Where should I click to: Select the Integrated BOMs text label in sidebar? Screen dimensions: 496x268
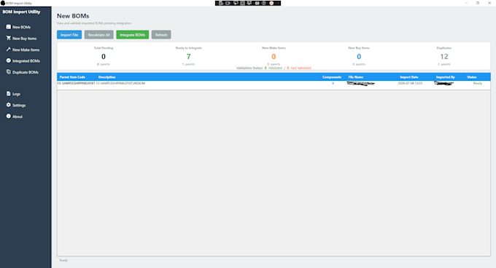pyautogui.click(x=26, y=61)
